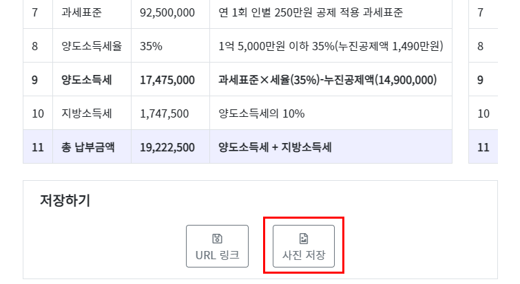520x284 pixels.
Task: Click the 양도소득세 + 지방소득세 description
Action: coord(275,147)
